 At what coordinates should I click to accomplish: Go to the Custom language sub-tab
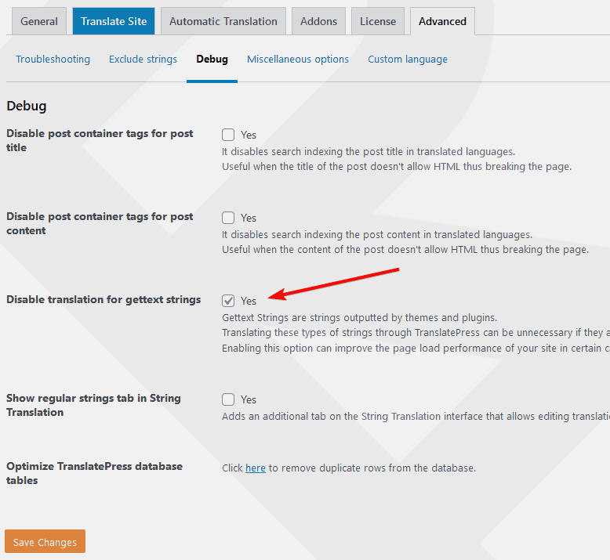pos(408,59)
